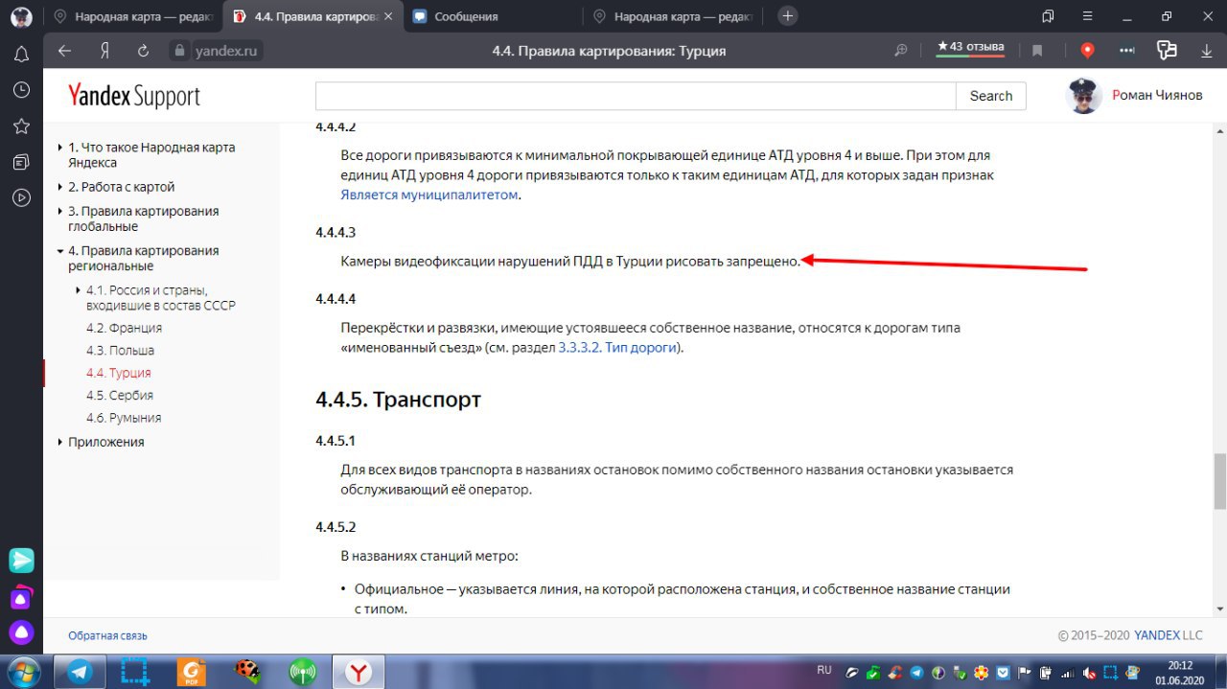Open the 43 отзыва site rating
1227x689 pixels.
pyautogui.click(x=970, y=49)
